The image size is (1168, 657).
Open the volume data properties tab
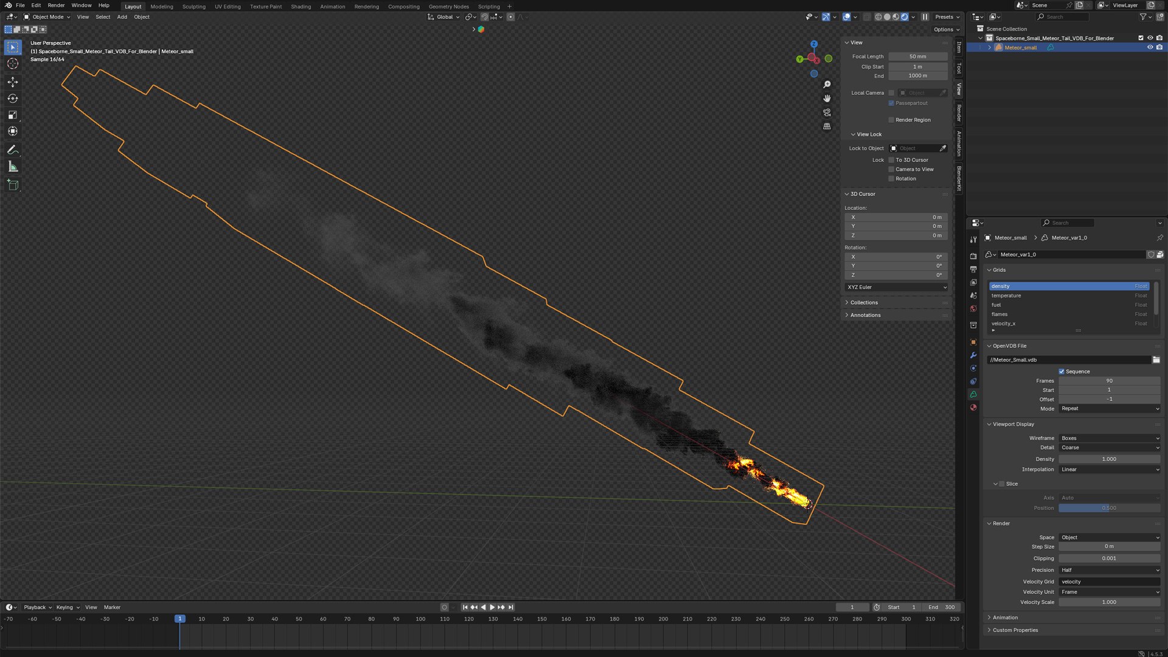click(973, 395)
